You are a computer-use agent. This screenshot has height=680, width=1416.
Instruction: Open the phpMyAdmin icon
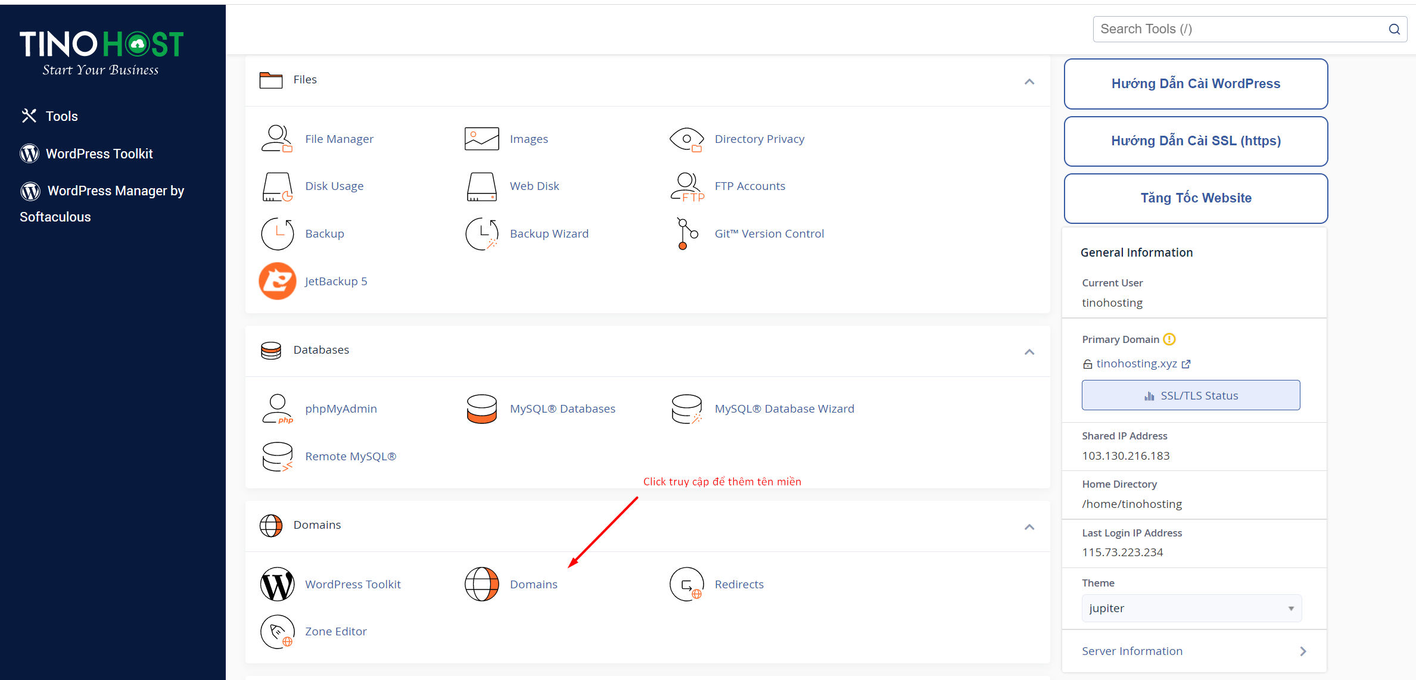coord(277,409)
